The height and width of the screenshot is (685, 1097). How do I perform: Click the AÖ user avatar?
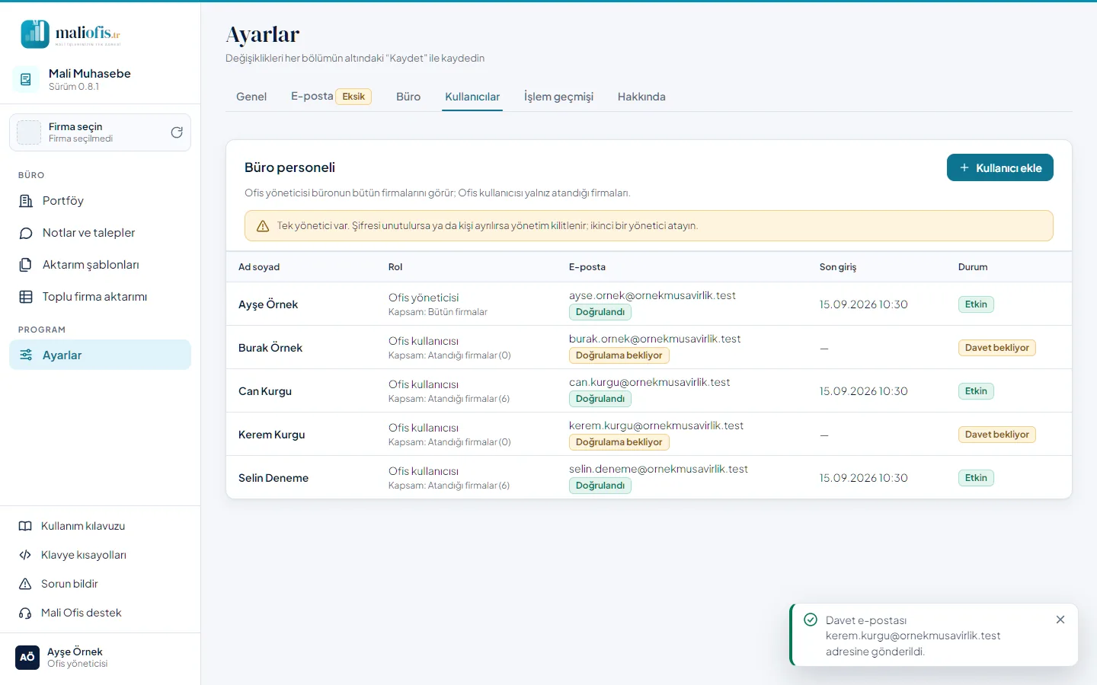tap(27, 657)
